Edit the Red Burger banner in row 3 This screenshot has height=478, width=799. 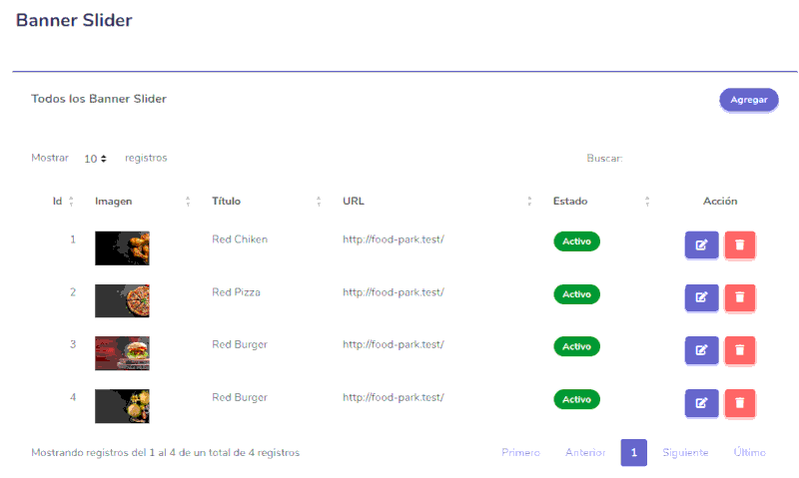(x=701, y=349)
